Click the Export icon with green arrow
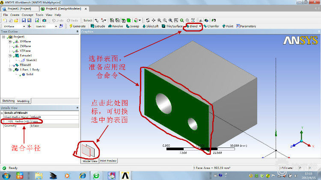 (x=37, y=21)
